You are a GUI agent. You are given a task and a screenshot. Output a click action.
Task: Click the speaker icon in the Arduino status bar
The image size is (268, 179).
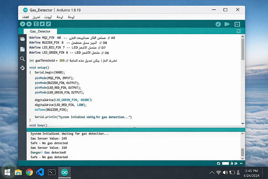click(x=241, y=163)
